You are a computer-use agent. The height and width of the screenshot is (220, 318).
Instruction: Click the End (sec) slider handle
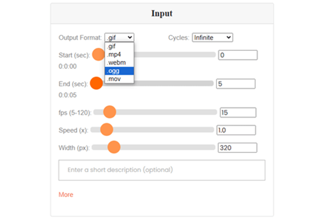point(96,83)
